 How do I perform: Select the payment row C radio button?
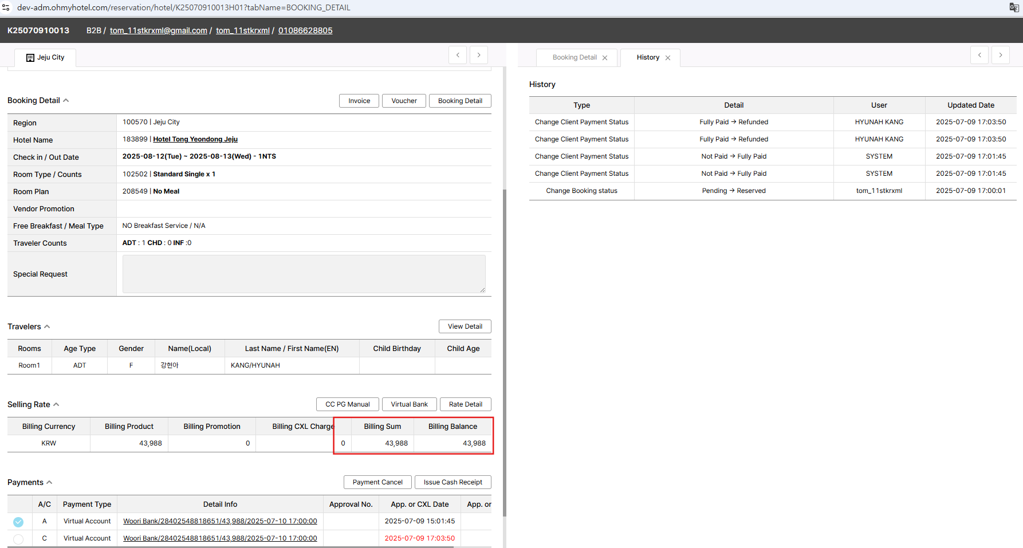tap(18, 539)
